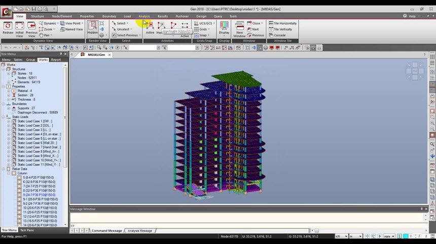This screenshot has height=244, width=436.
Task: Switch to Report tab in Tree Menu
Action: coord(56,60)
